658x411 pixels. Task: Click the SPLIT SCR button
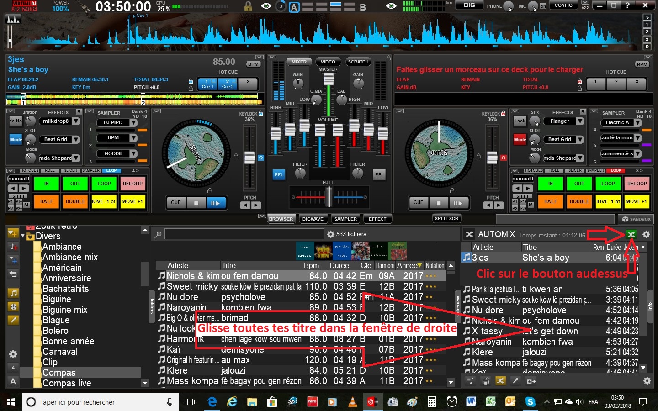[446, 219]
